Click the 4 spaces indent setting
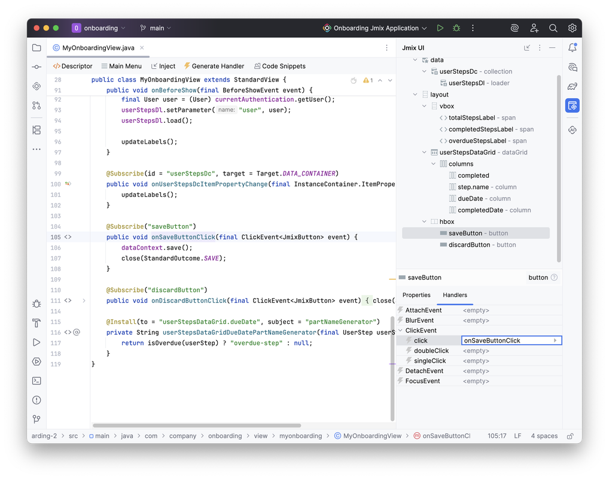 (544, 436)
